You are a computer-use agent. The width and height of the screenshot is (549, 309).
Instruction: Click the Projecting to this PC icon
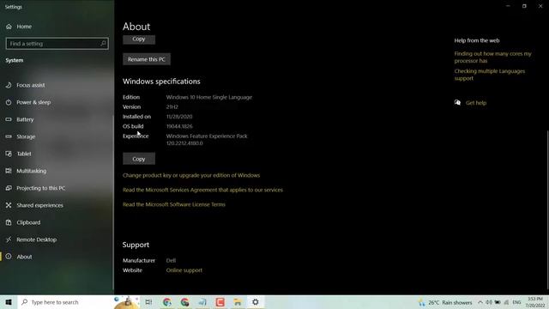[x=9, y=188]
